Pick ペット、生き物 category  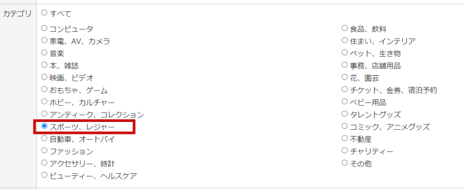[345, 53]
